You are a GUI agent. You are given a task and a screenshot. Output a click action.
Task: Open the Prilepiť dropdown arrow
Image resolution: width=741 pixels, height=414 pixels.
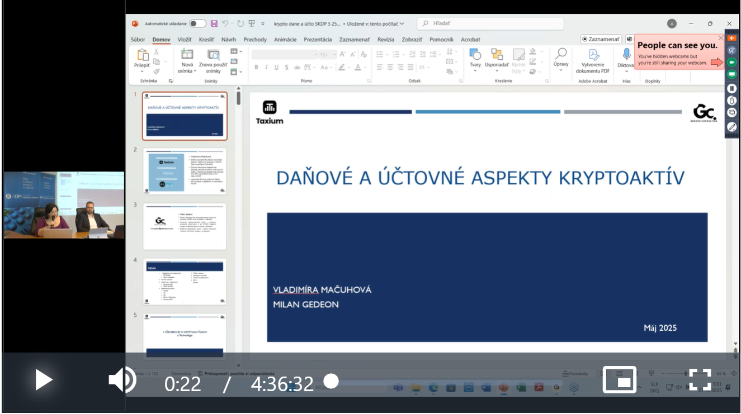point(142,72)
